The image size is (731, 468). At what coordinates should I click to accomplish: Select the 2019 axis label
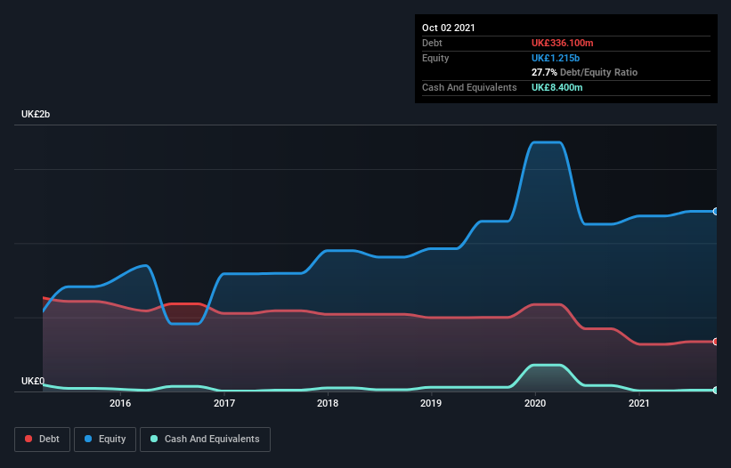click(431, 403)
